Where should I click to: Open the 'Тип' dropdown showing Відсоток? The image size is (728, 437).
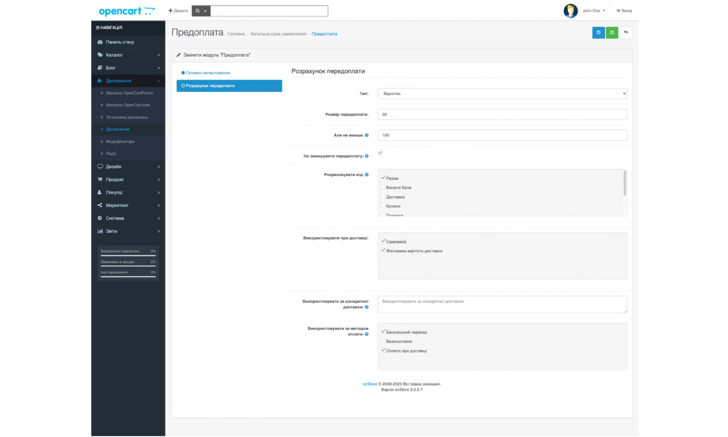click(502, 94)
